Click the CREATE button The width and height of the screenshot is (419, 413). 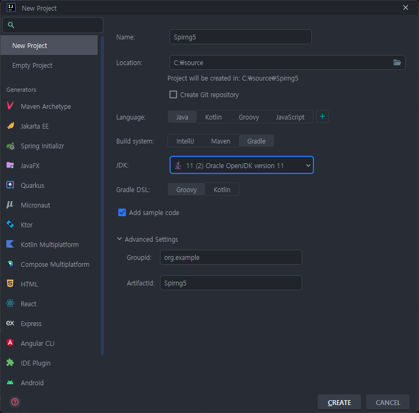(x=340, y=402)
